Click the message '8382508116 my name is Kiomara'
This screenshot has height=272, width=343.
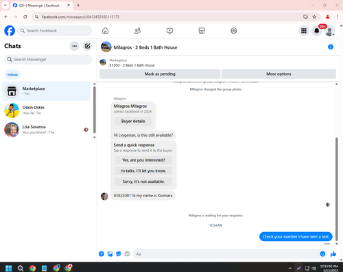(x=143, y=196)
